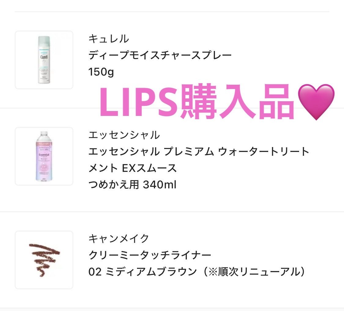The width and height of the screenshot is (344, 311).
Task: Tap the キュレル brand name
Action: [x=109, y=39]
